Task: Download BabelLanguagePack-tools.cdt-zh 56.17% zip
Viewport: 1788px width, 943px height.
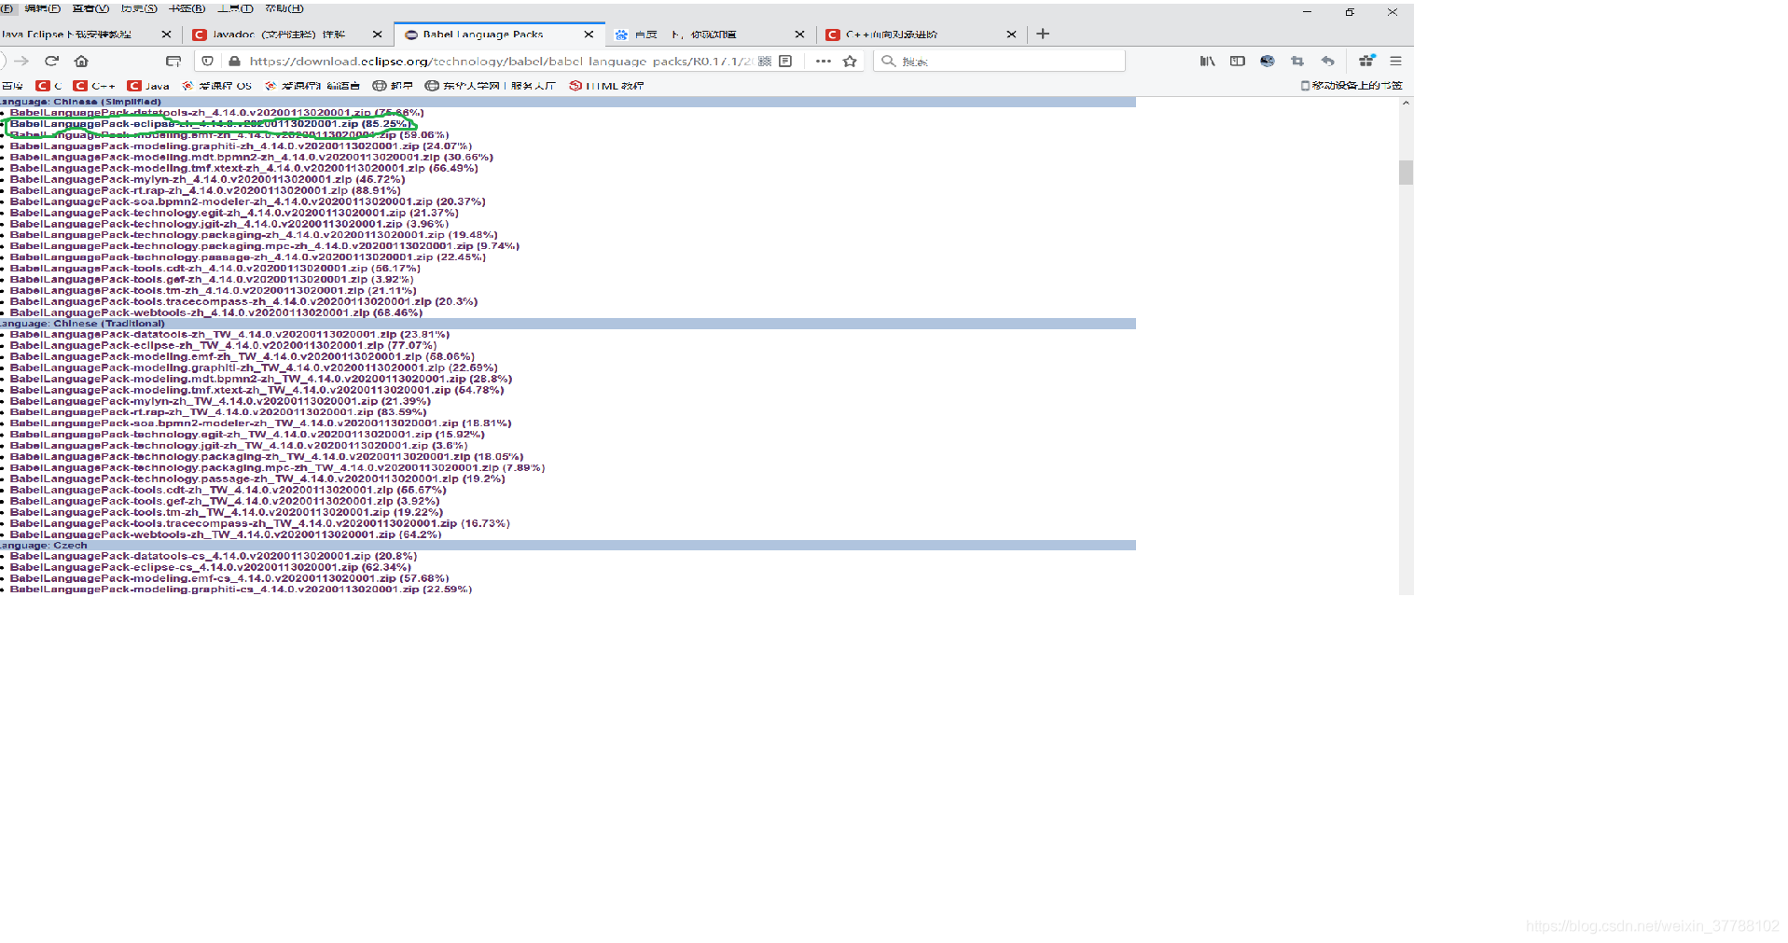Action: point(215,269)
